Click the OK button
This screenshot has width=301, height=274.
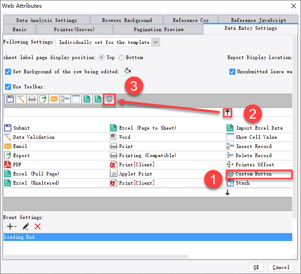click(x=256, y=267)
